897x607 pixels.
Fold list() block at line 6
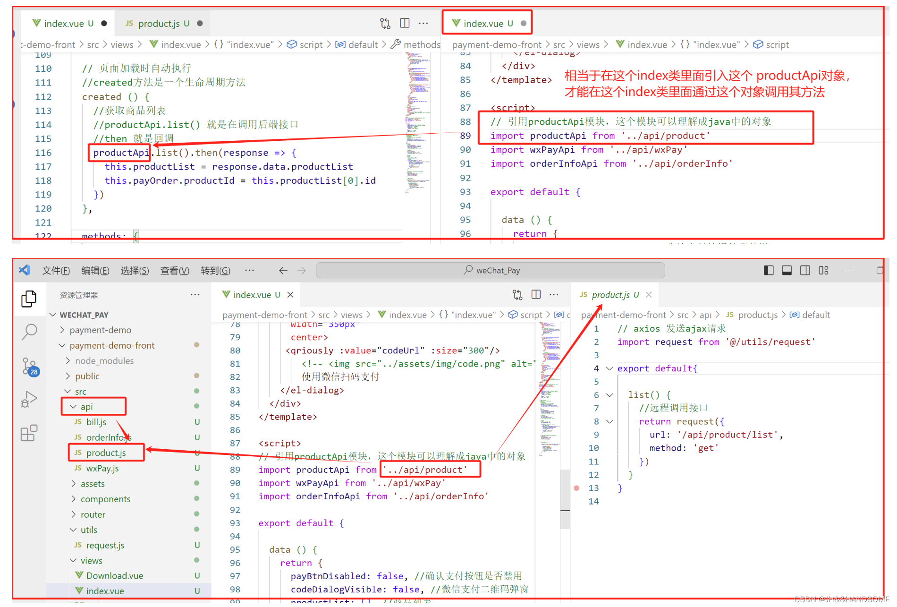609,395
